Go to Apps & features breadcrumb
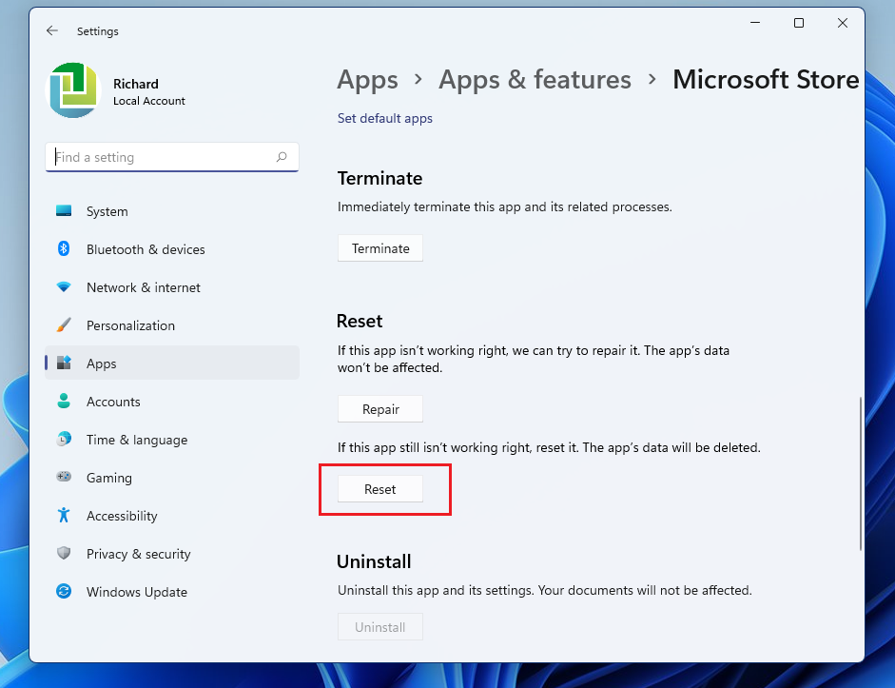The image size is (895, 688). (535, 80)
